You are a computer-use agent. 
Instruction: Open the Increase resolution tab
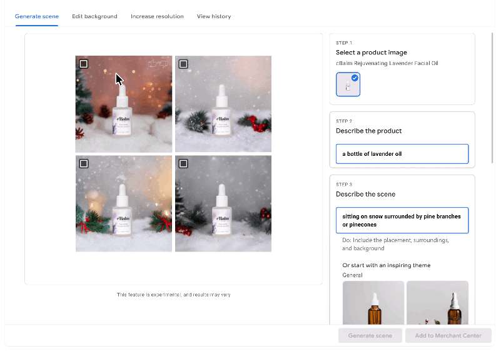tap(157, 16)
